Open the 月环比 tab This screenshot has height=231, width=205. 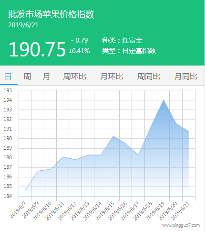click(112, 77)
